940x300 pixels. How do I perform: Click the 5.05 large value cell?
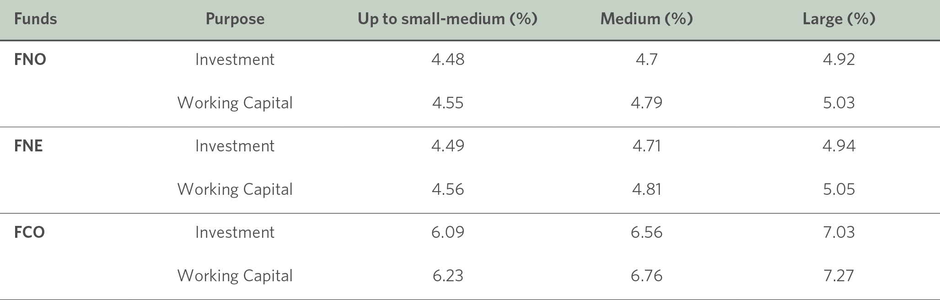coord(838,189)
